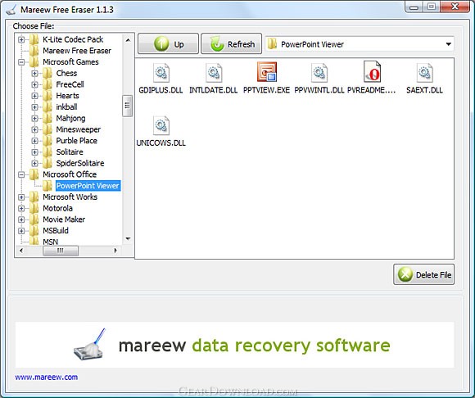Screen dimensions: 475x398
Task: Expand the Chess folder node
Action: point(34,73)
